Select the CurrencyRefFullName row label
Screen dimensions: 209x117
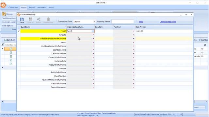point(57,57)
